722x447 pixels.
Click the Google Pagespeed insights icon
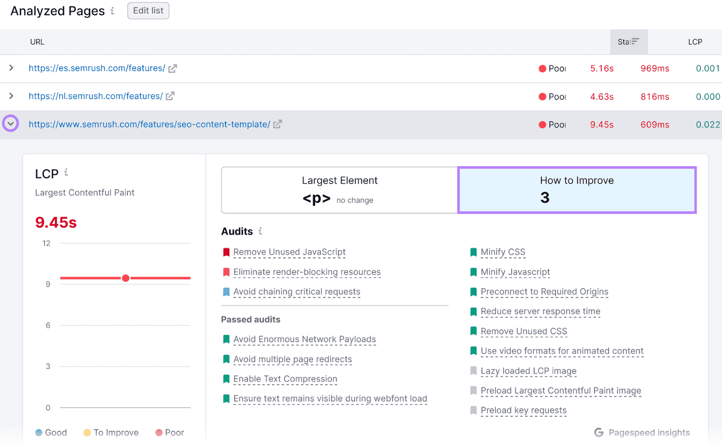tap(599, 432)
